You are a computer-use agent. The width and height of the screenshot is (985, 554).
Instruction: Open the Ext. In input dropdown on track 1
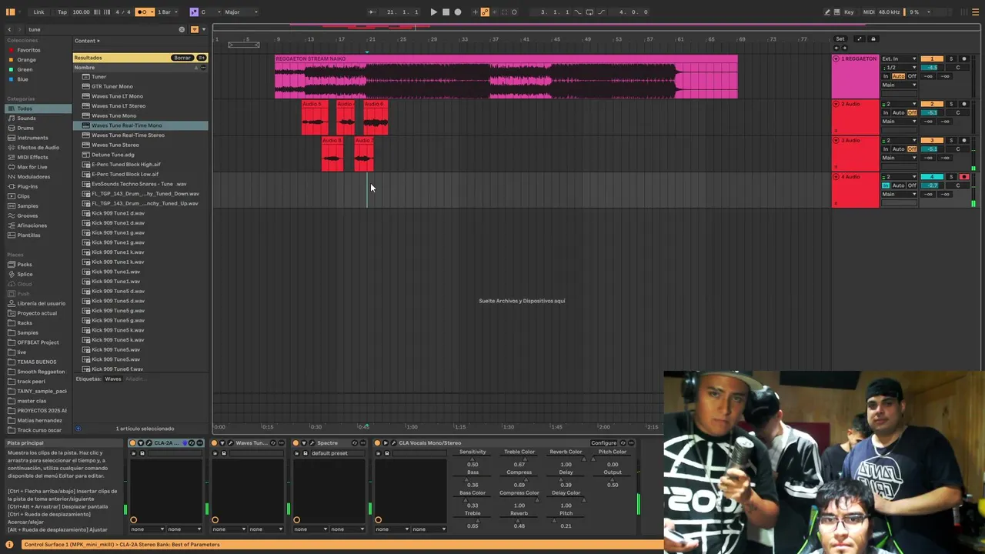click(899, 58)
